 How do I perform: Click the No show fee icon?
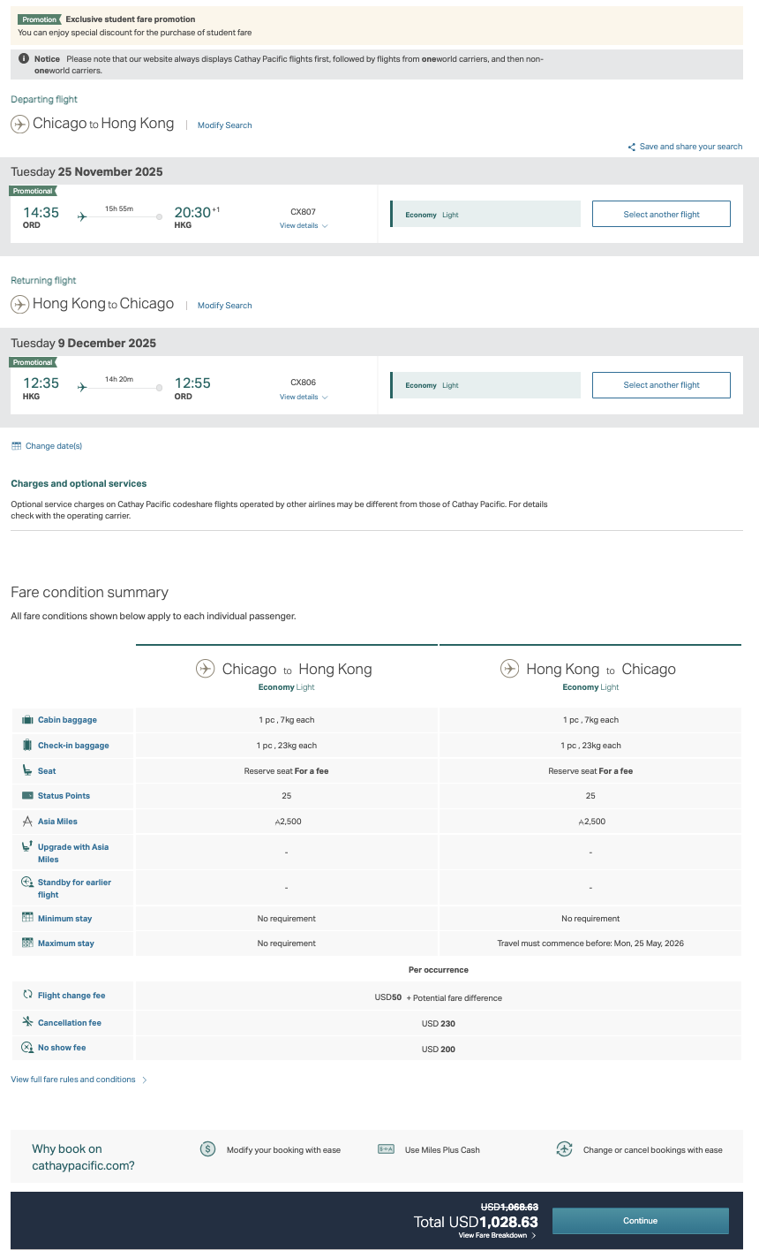coord(27,1048)
